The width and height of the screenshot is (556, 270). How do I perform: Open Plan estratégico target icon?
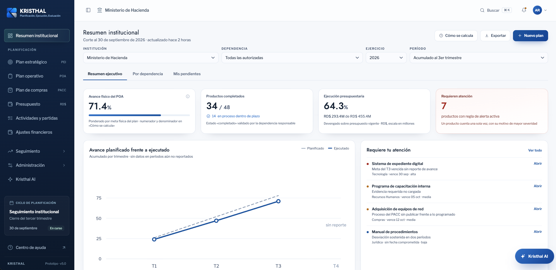pos(10,62)
